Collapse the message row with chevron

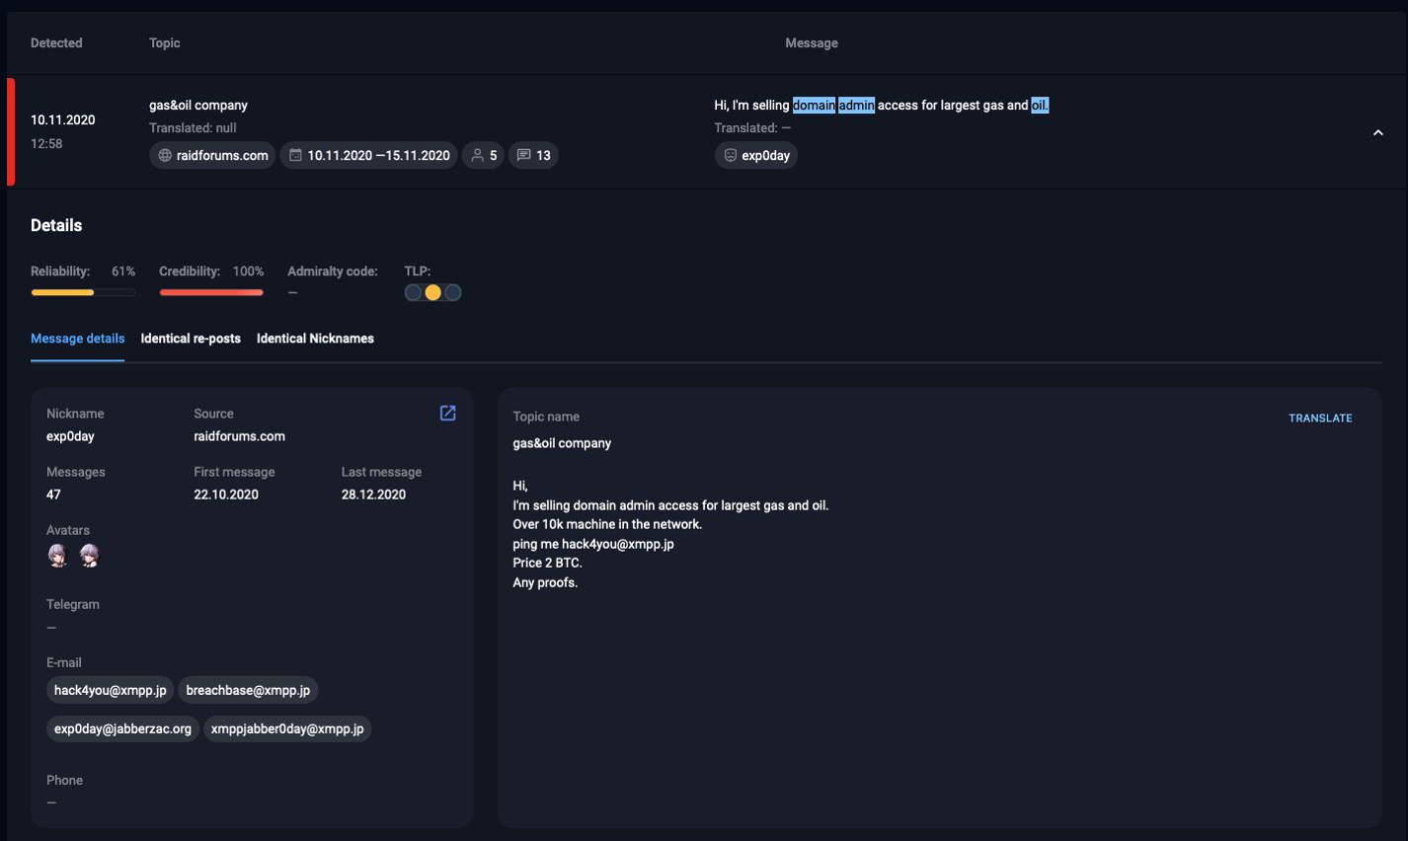(x=1378, y=133)
